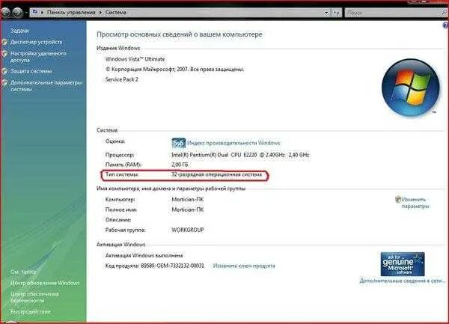449x324 pixels.
Task: Click '32-разрядная операционная система' text
Action: [x=216, y=174]
